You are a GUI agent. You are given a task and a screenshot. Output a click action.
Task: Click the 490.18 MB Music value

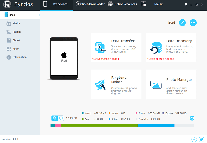tap(100, 113)
